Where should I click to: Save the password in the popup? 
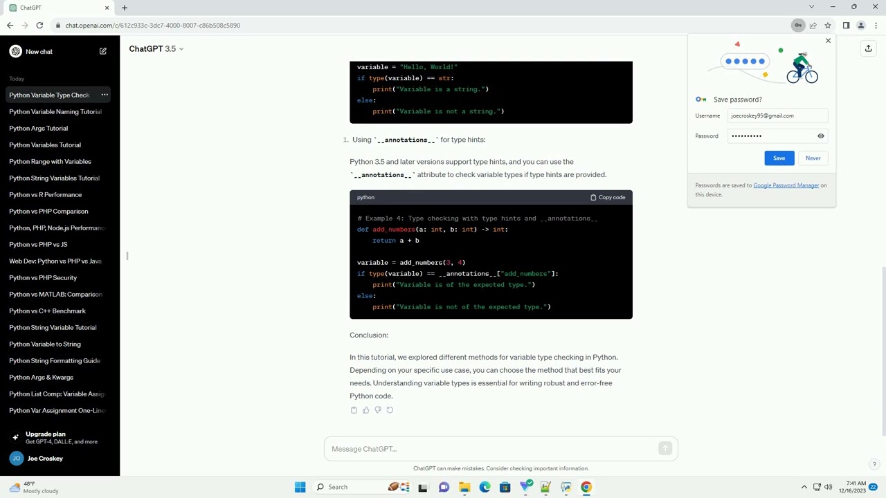779,158
